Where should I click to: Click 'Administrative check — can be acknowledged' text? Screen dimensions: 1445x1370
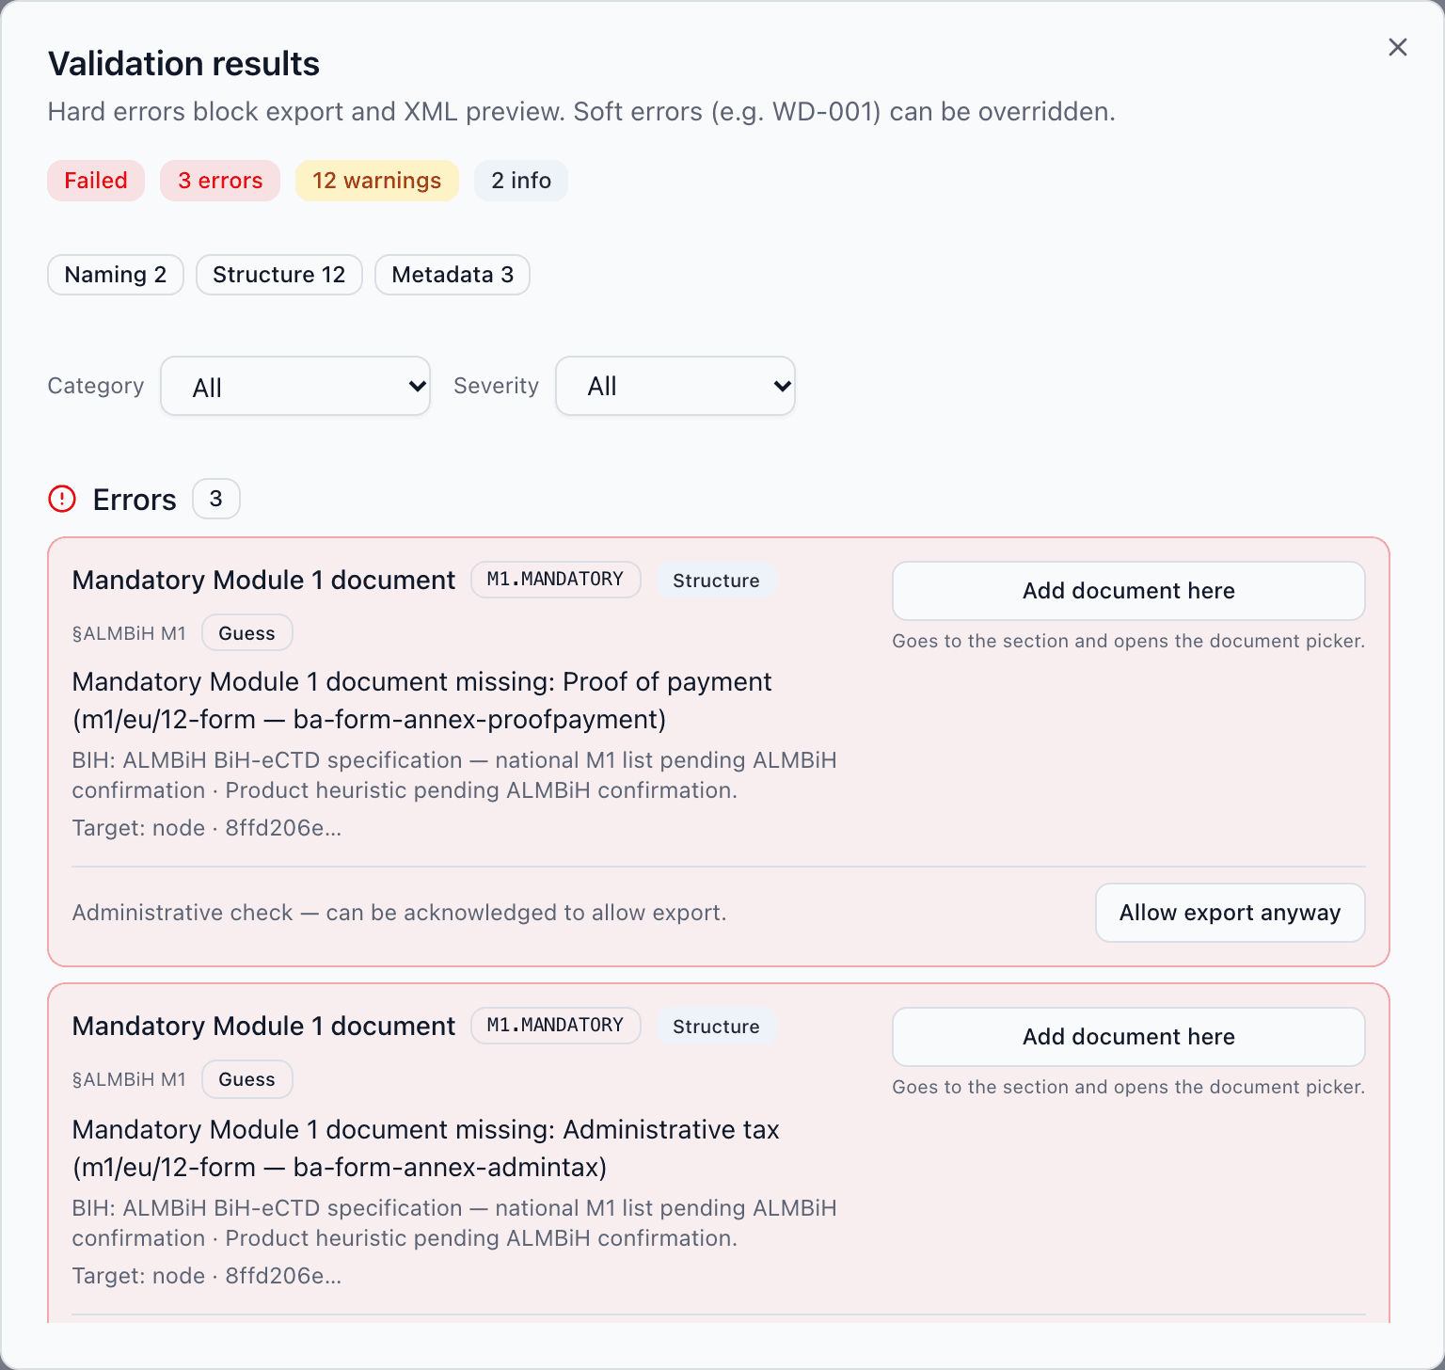399,913
